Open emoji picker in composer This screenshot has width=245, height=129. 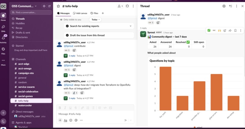tap(71, 120)
